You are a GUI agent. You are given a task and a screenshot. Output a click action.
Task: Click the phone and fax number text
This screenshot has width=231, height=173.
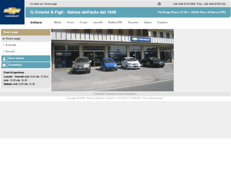coord(199,4)
